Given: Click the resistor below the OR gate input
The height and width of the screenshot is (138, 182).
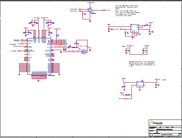Looking at the screenshot, I should pos(83,14).
